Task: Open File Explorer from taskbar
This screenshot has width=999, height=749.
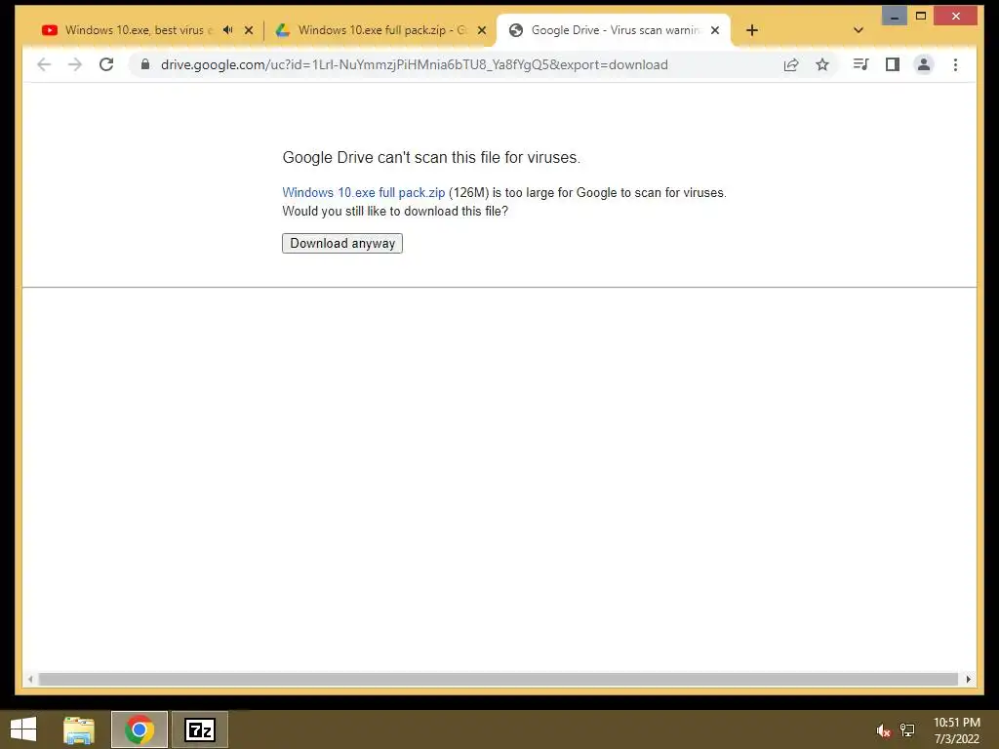Action: pos(79,729)
